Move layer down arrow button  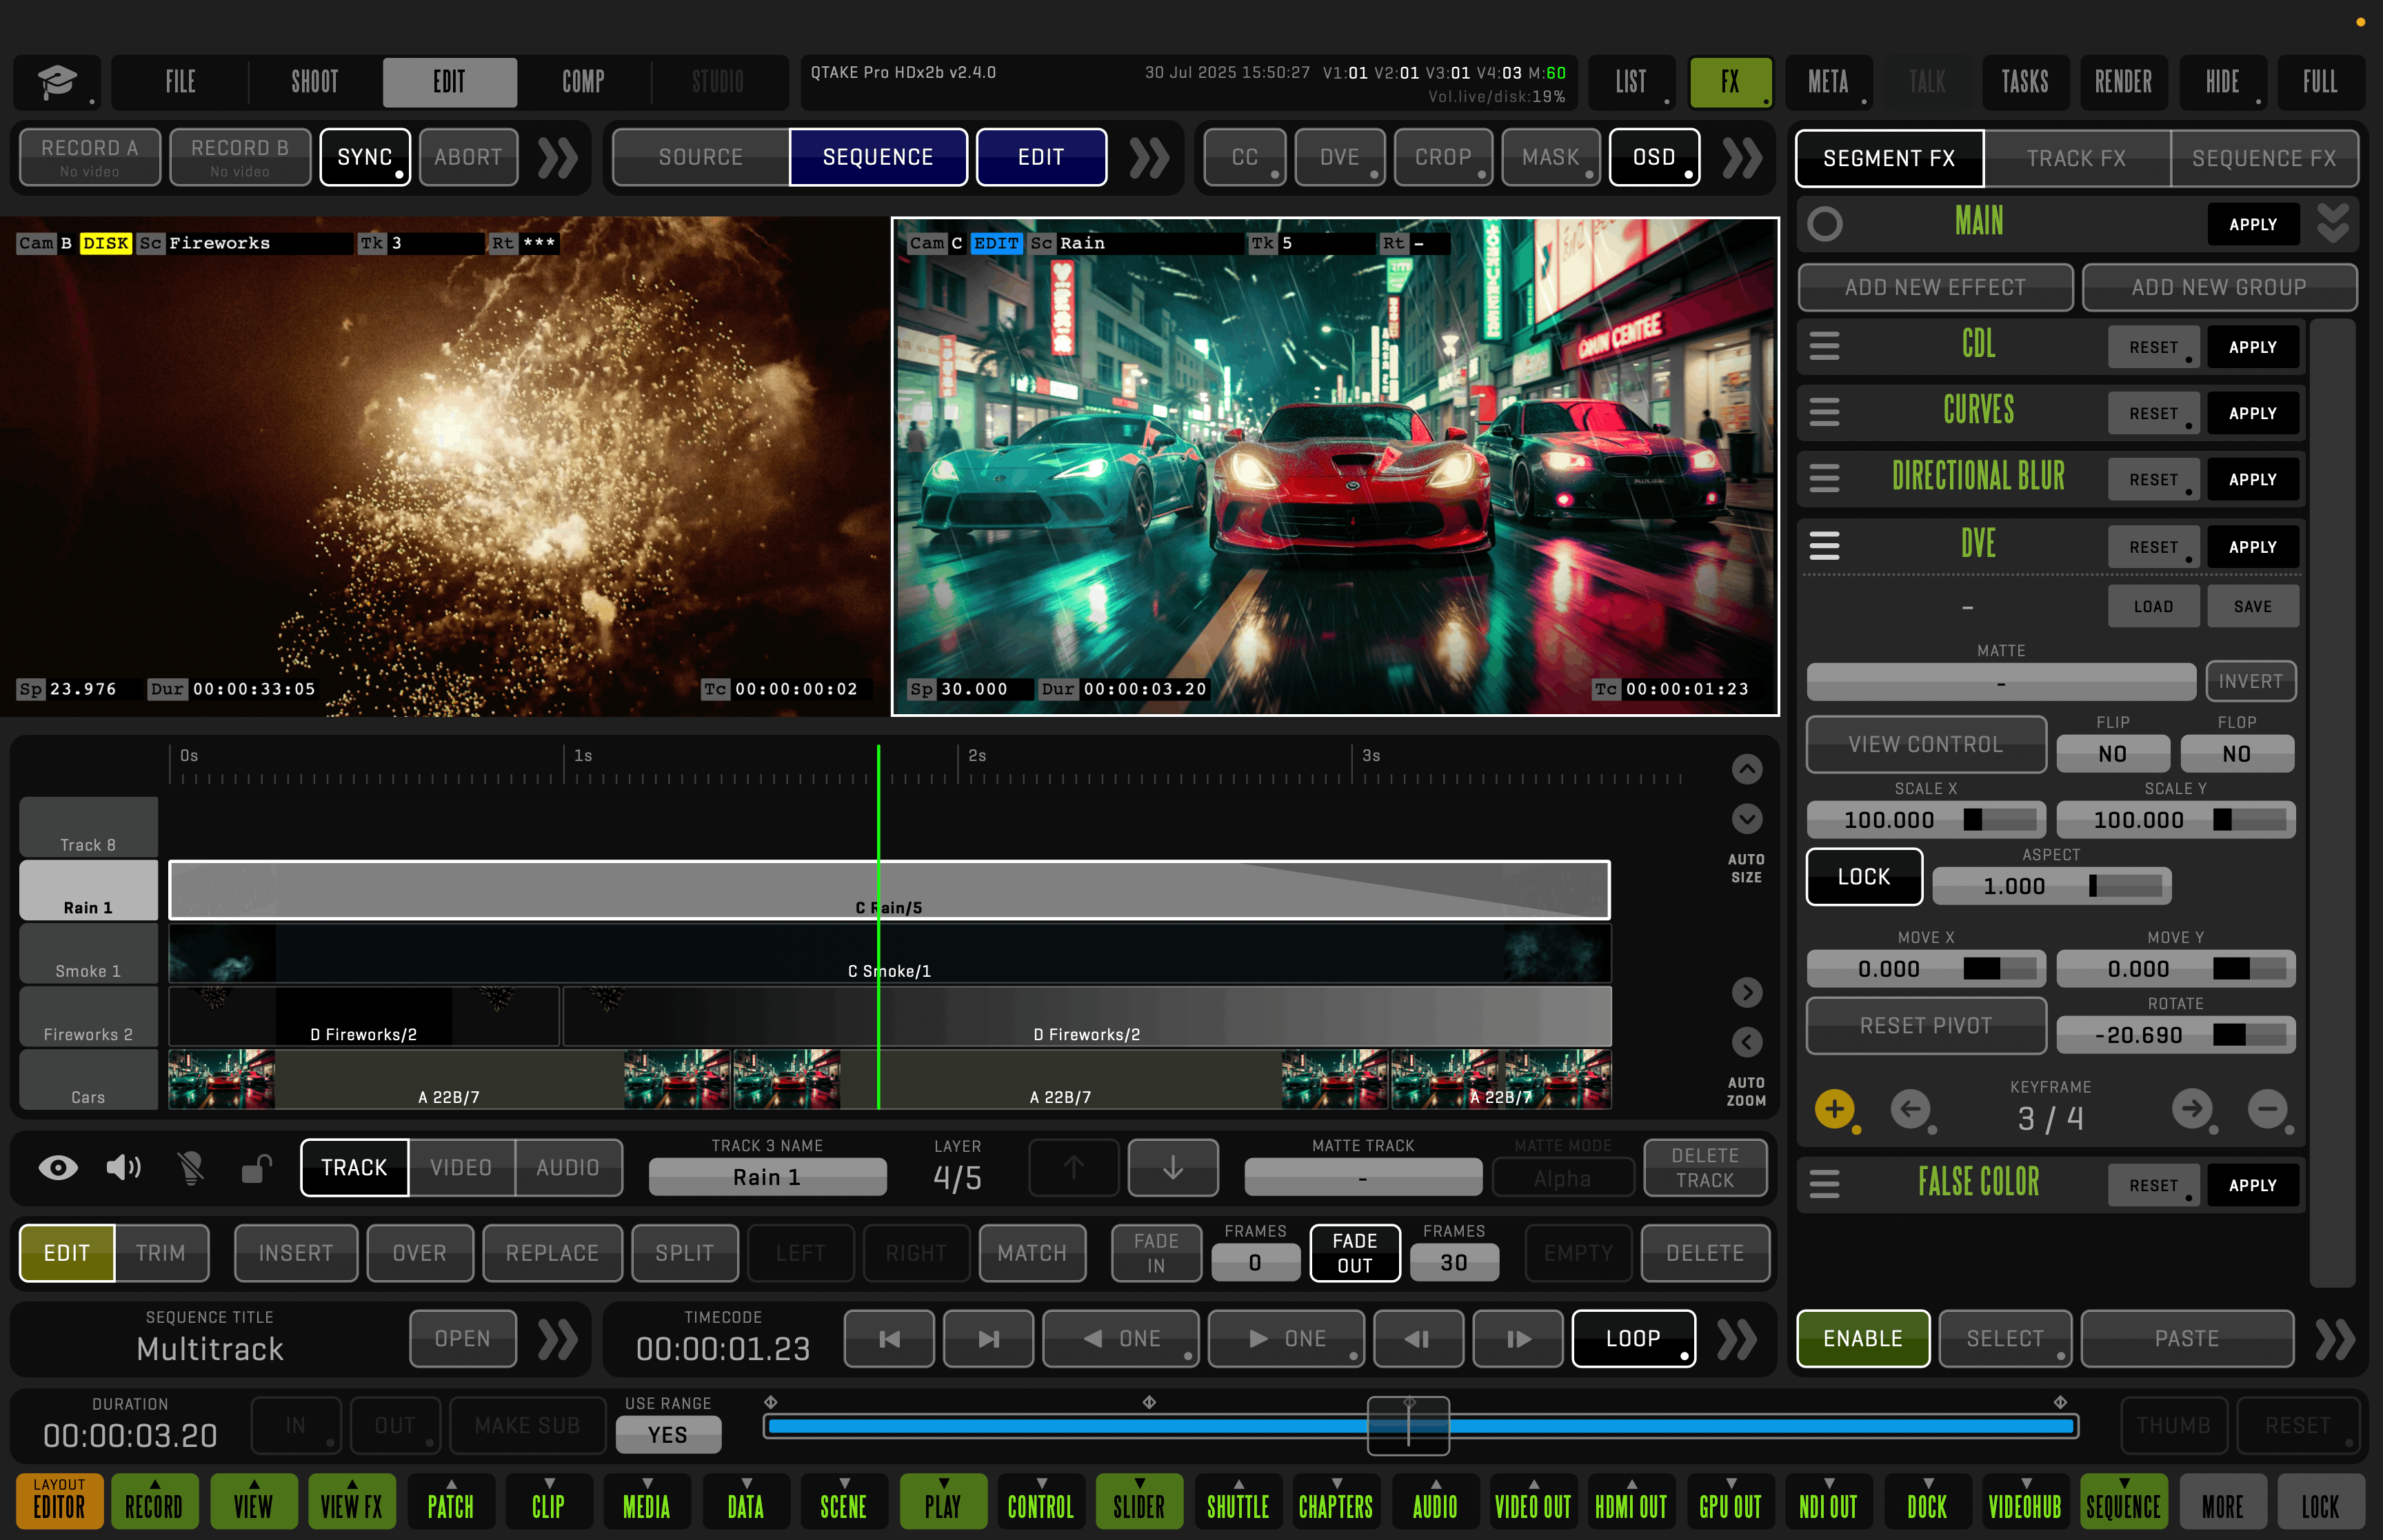[1172, 1167]
